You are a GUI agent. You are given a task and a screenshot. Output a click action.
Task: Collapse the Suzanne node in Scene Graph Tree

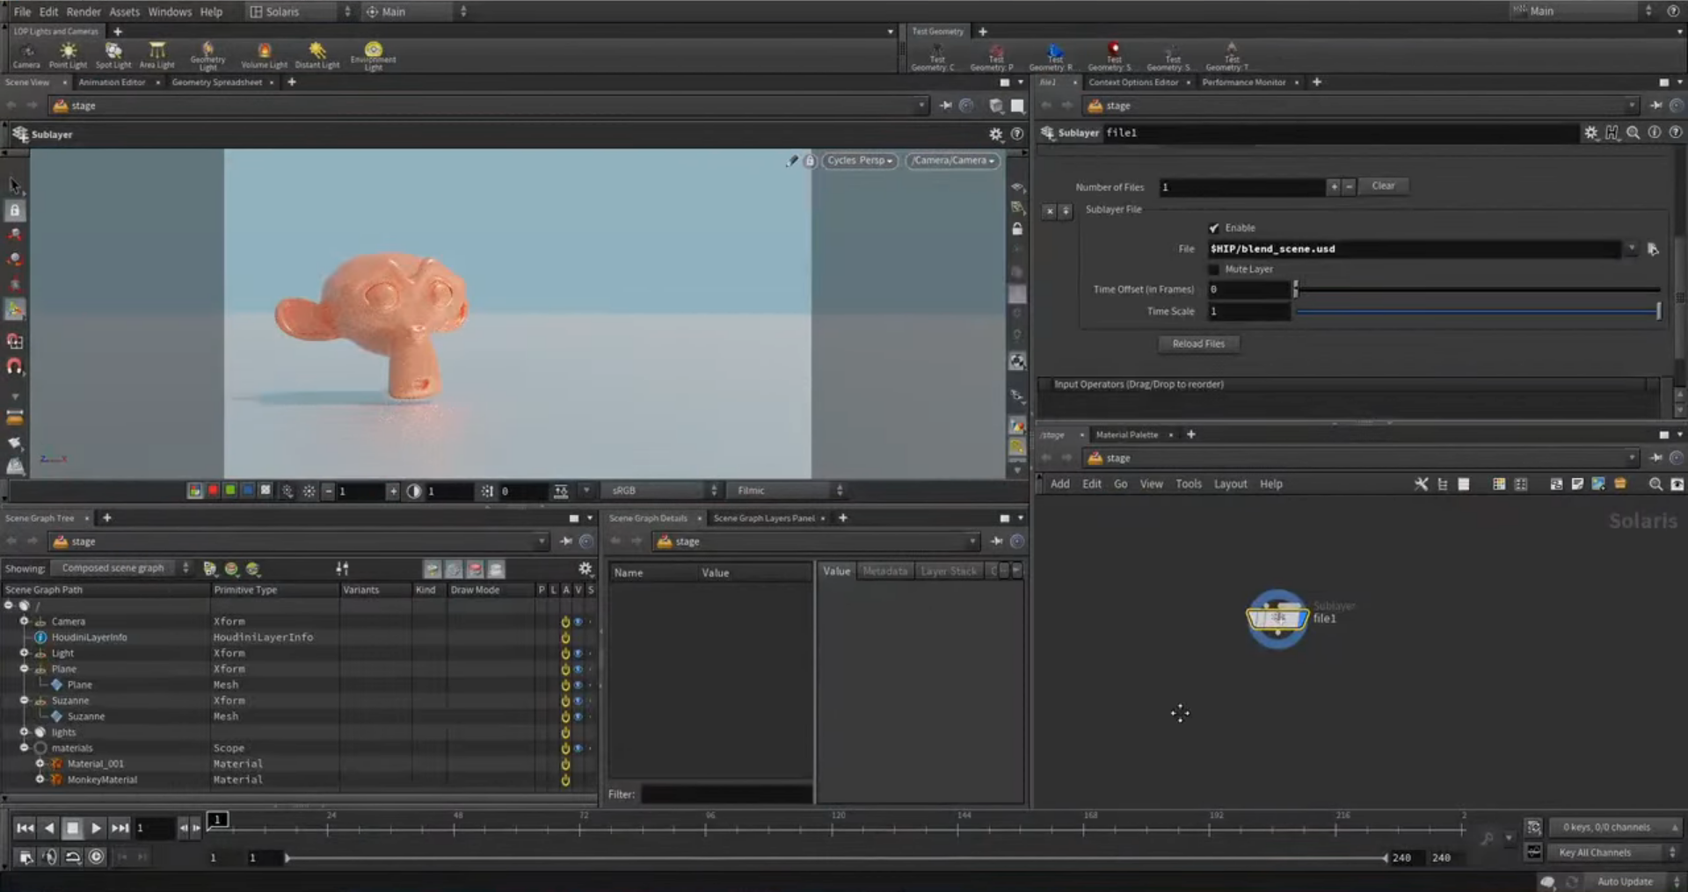click(x=24, y=700)
